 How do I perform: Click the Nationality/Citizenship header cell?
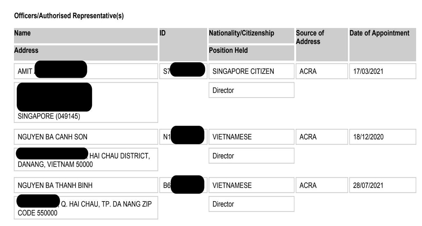click(x=251, y=35)
